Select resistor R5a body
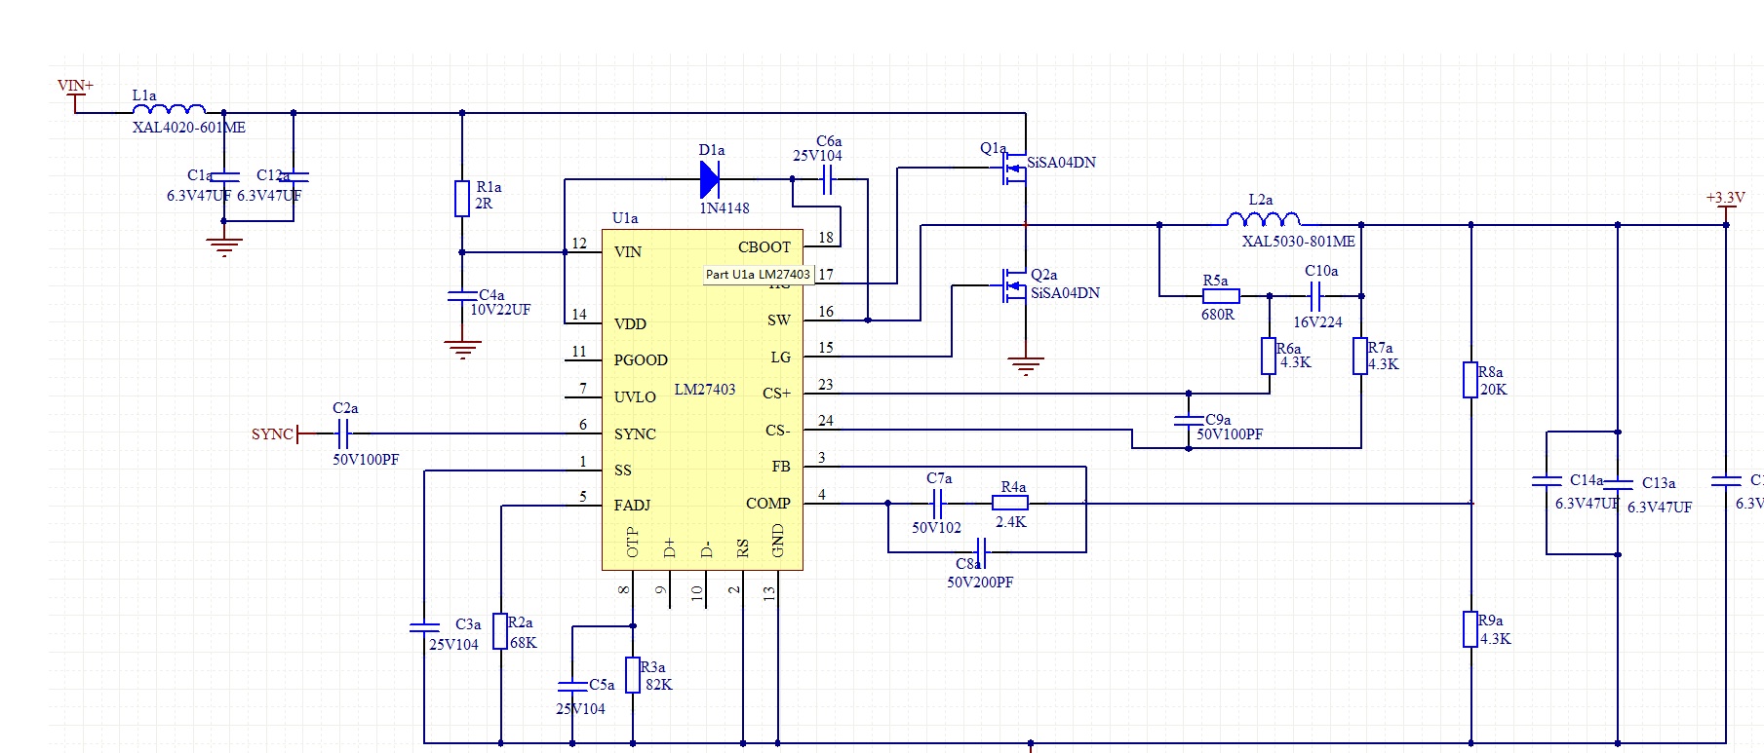 1221,295
